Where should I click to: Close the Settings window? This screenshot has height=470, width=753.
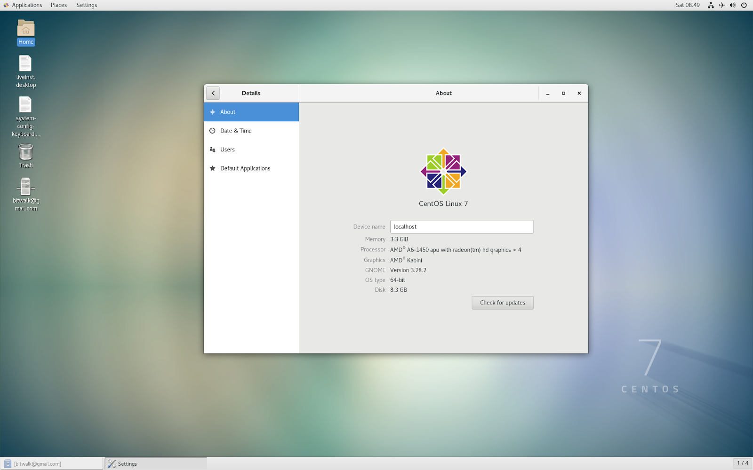579,93
